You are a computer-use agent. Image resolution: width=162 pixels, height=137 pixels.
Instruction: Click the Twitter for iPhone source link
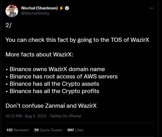(66, 116)
